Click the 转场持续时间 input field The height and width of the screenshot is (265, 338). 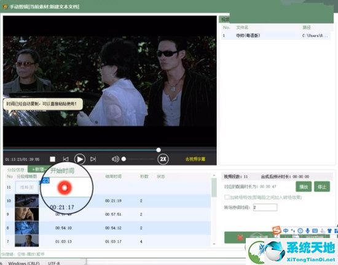tap(265, 207)
